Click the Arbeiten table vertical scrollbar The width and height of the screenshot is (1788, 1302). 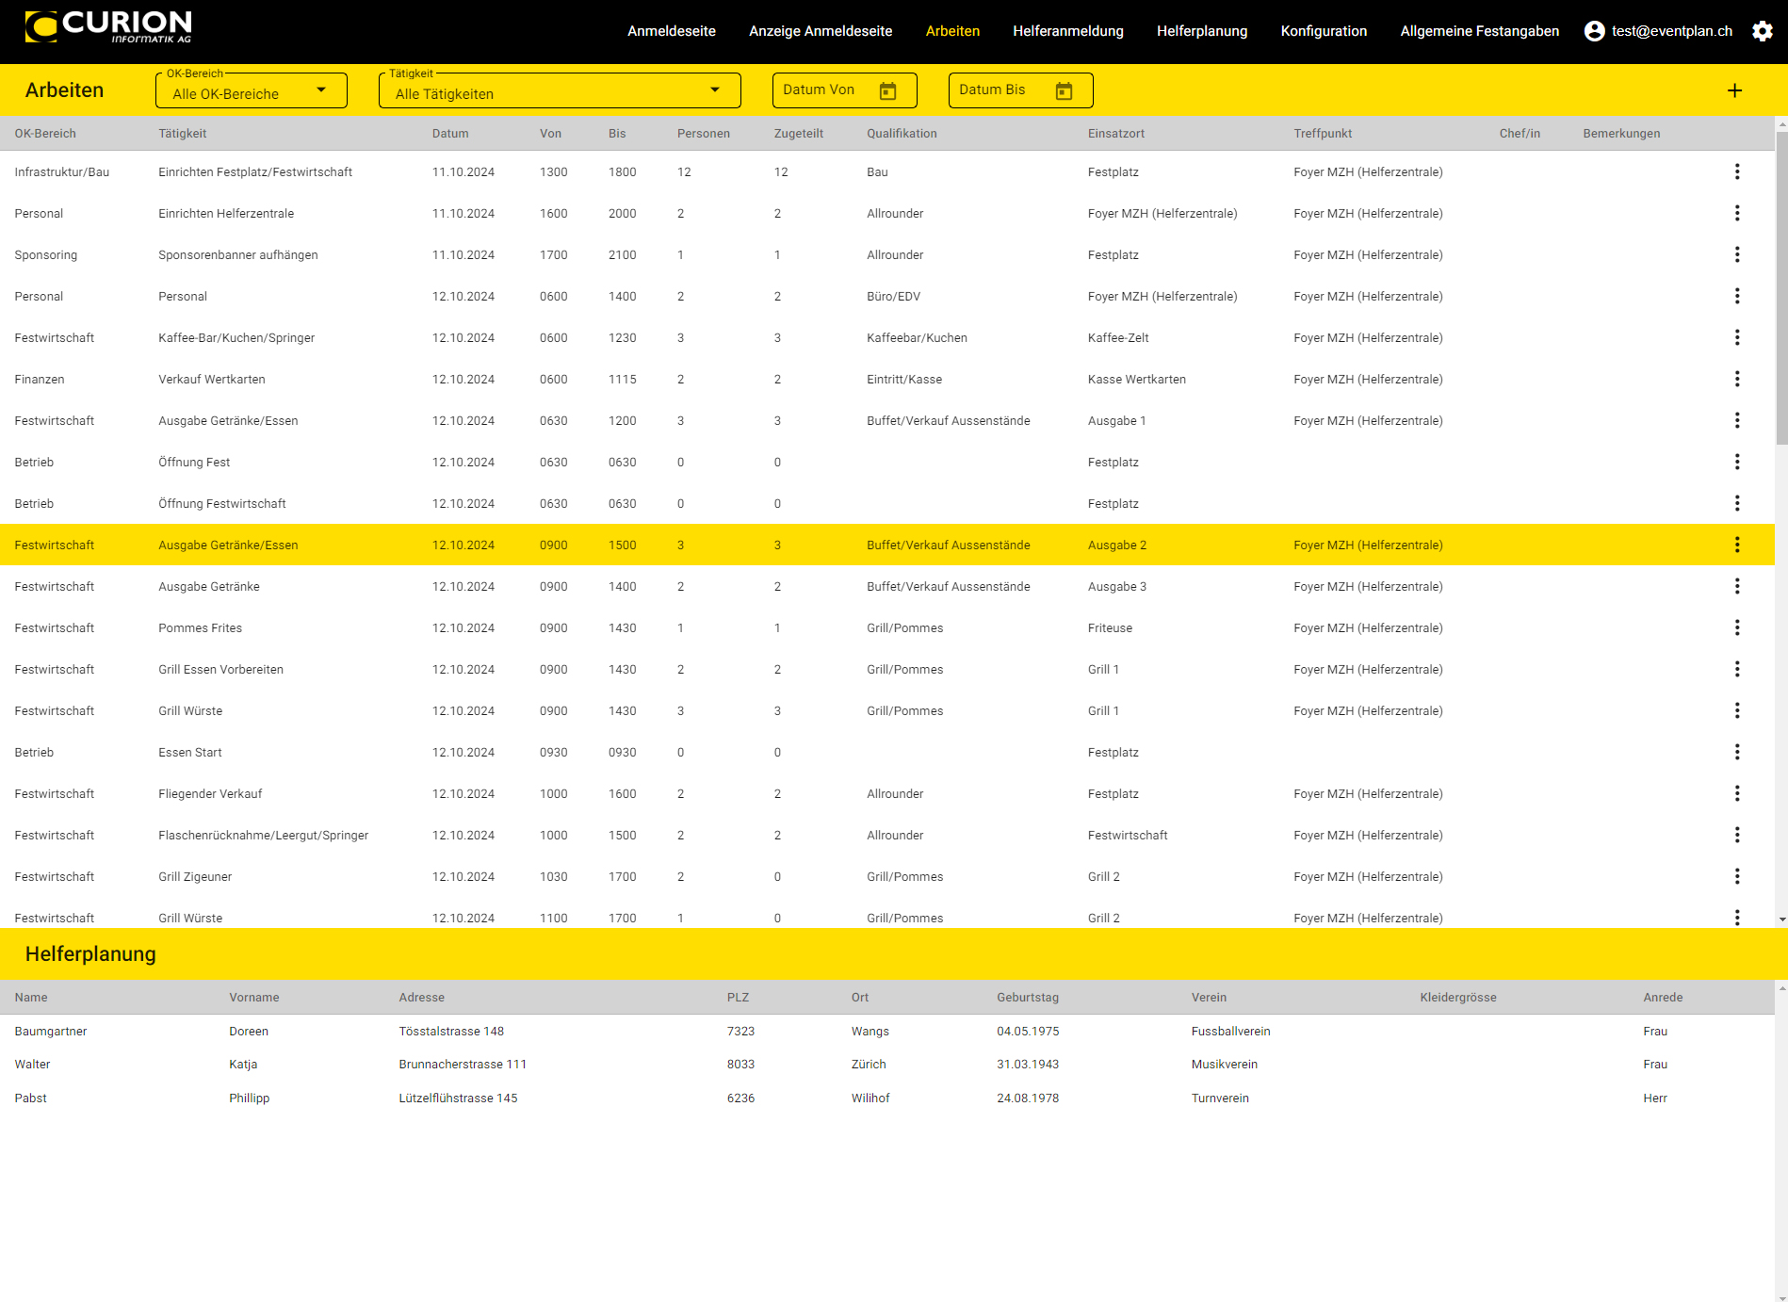pyautogui.click(x=1781, y=287)
